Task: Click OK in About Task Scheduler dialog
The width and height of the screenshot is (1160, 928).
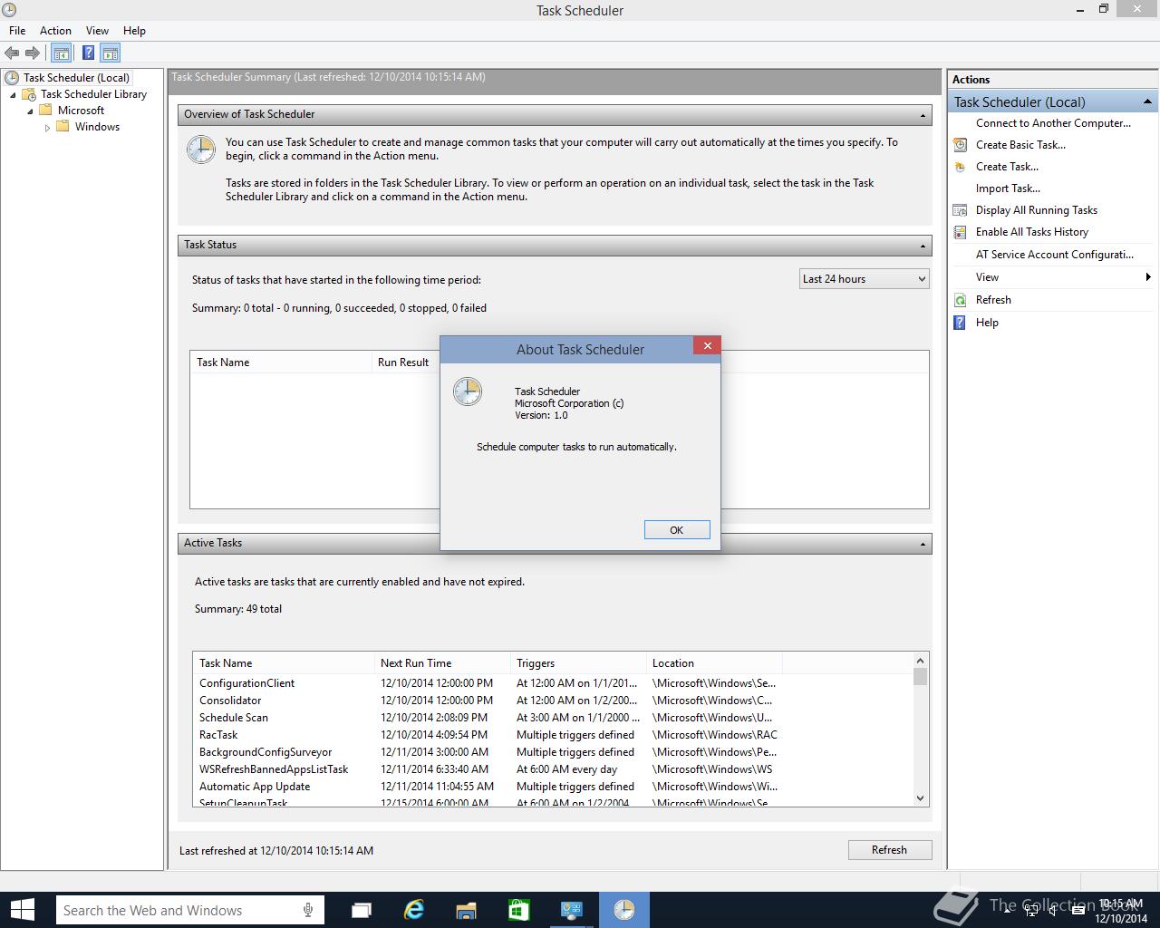Action: [677, 530]
